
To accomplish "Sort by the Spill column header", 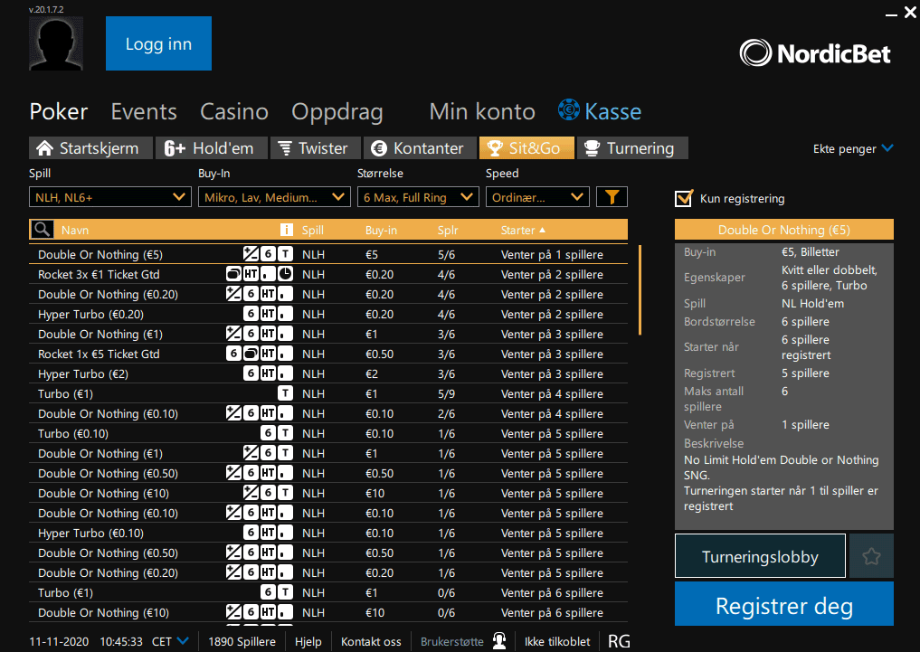I will (x=313, y=230).
